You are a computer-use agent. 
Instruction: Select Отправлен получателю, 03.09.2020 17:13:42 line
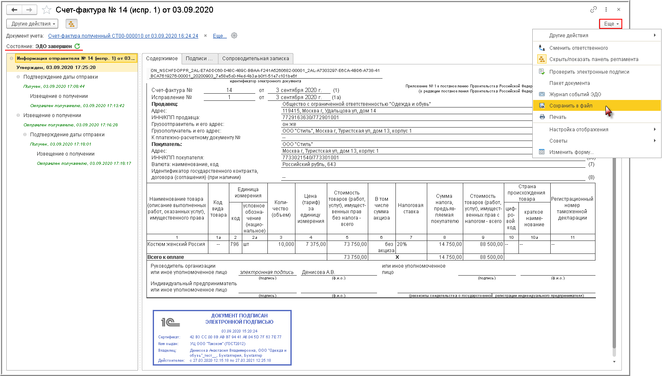pyautogui.click(x=77, y=106)
